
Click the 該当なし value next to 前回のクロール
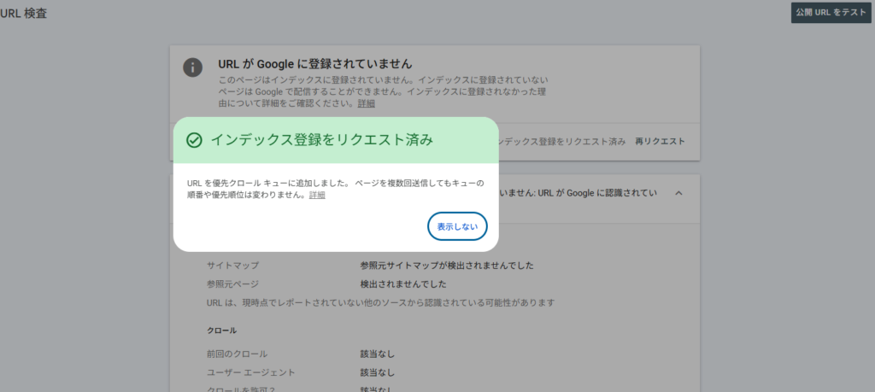[377, 354]
